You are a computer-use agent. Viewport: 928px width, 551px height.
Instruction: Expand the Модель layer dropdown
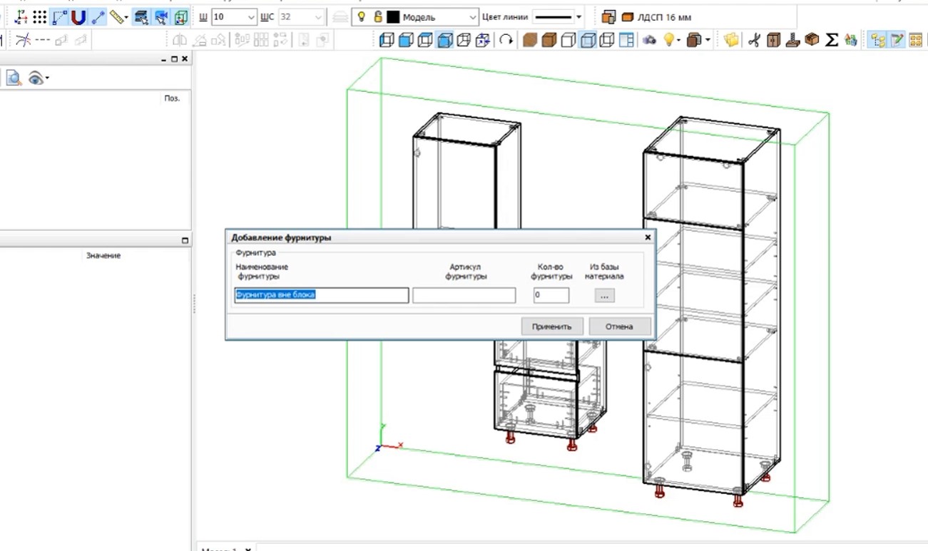click(474, 17)
